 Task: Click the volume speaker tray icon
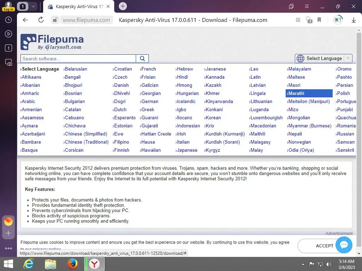[328, 264]
